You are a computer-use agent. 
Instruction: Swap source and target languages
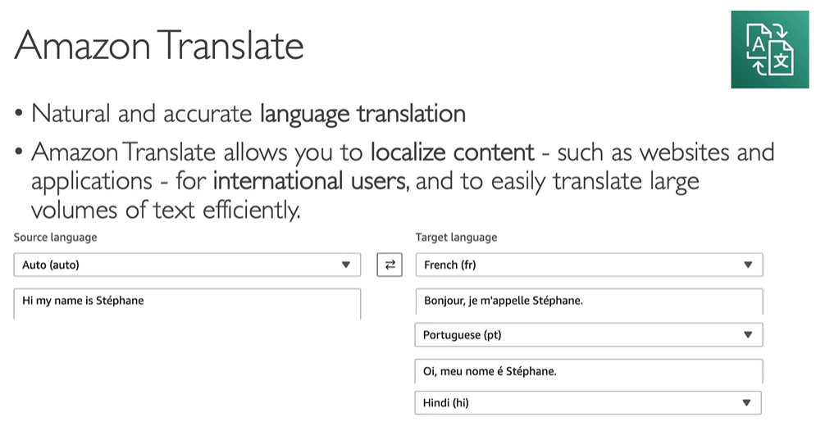point(390,265)
